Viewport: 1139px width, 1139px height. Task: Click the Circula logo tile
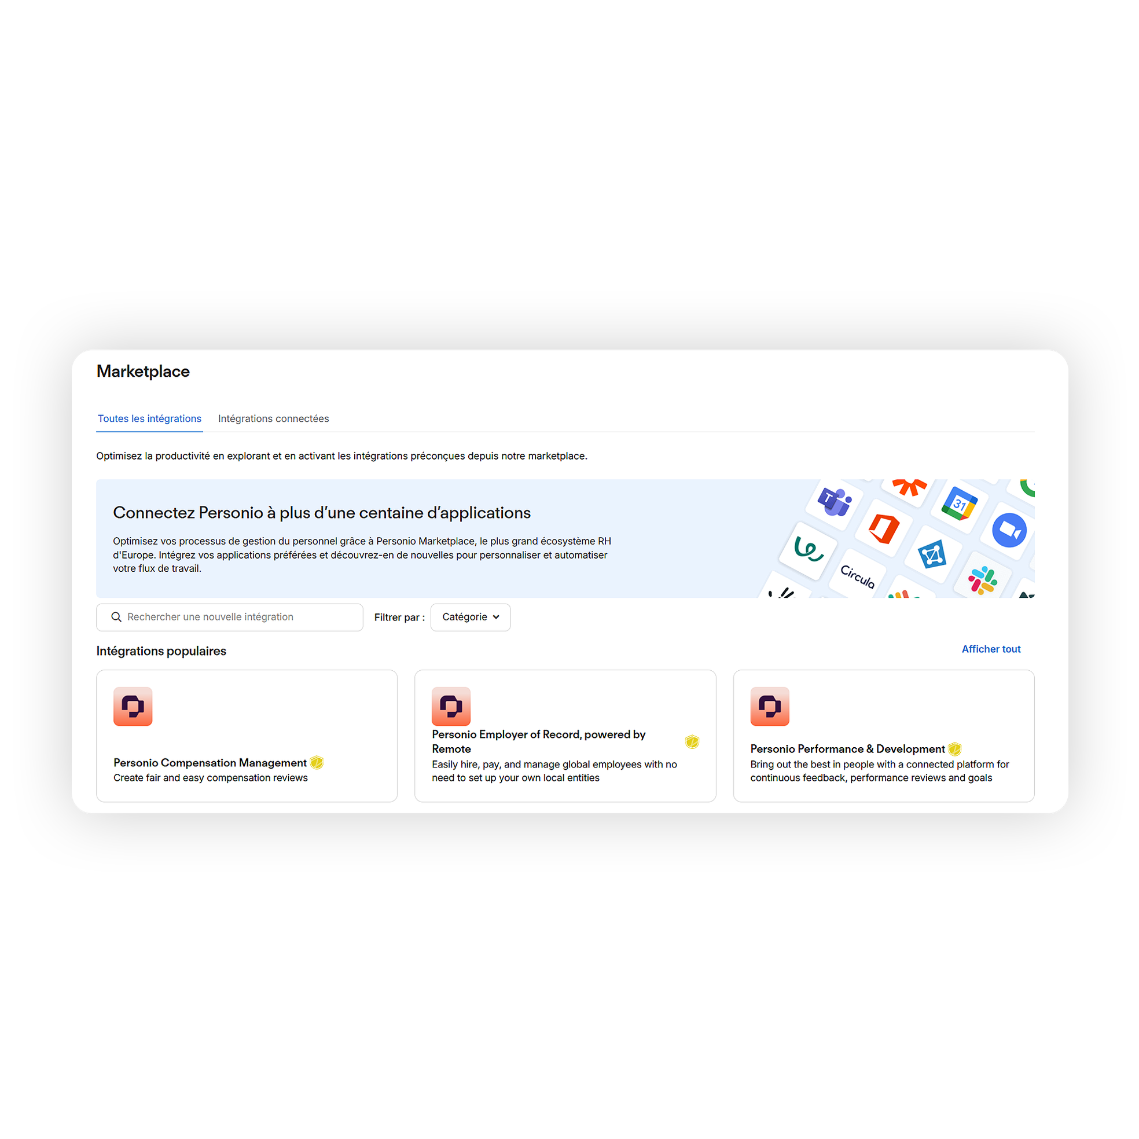coord(857,576)
